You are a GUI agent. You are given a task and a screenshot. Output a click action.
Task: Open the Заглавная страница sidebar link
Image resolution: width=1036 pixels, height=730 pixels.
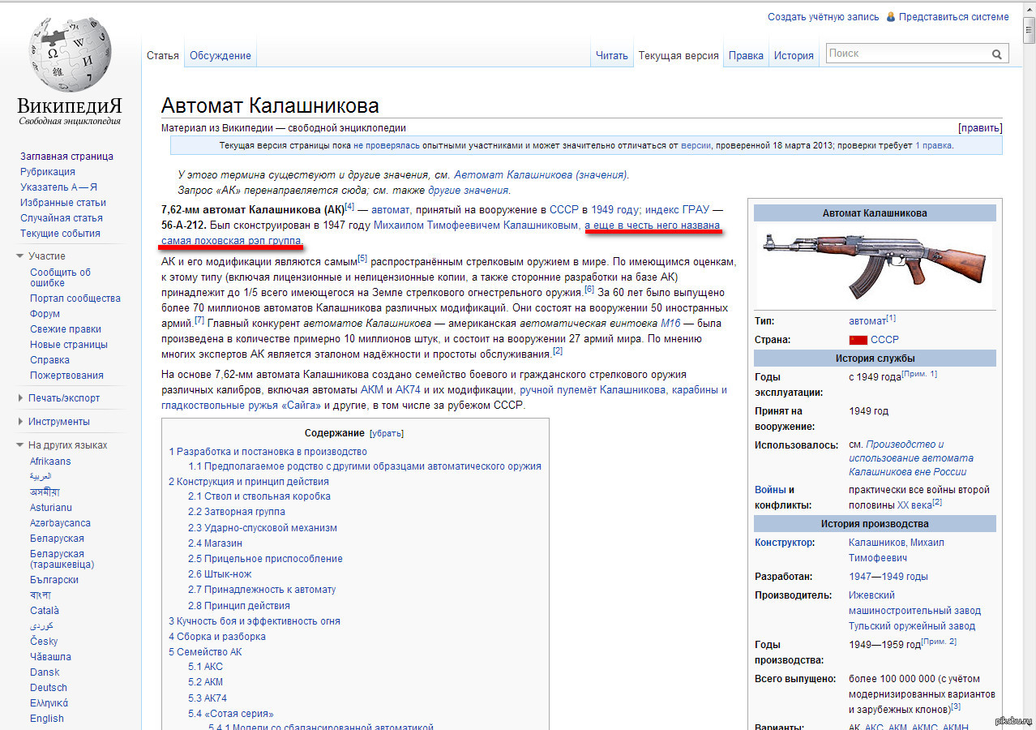pyautogui.click(x=66, y=157)
